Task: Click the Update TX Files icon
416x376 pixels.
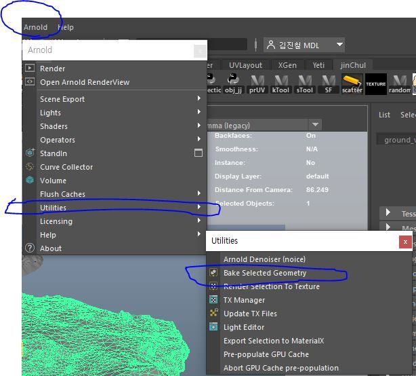Action: point(213,313)
